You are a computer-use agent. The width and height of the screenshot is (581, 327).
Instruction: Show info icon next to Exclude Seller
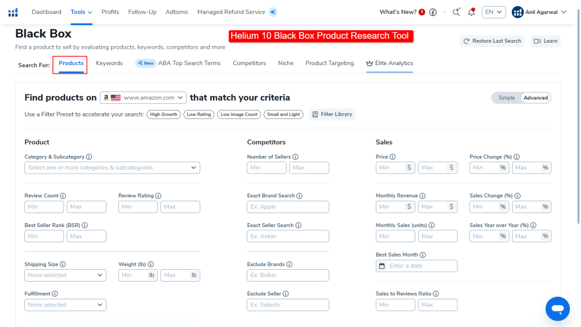click(x=286, y=293)
